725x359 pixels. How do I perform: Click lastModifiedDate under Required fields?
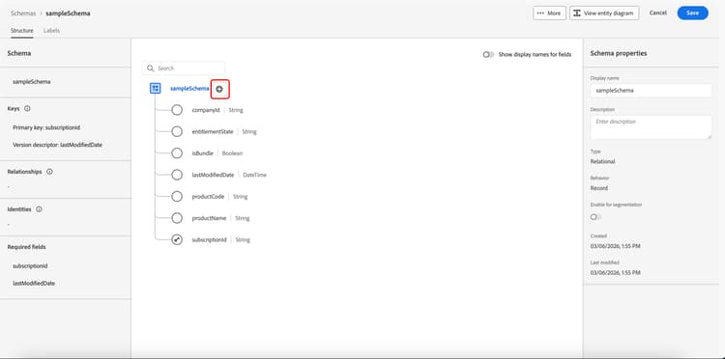(x=34, y=284)
